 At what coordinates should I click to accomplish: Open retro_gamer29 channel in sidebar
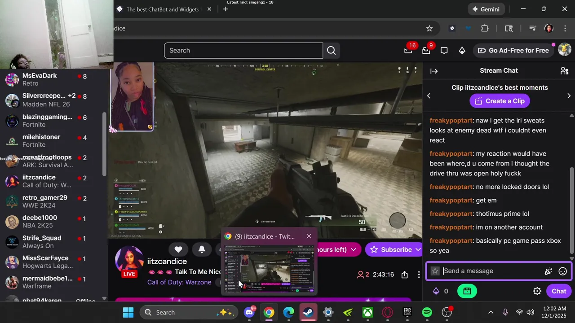pos(54,201)
